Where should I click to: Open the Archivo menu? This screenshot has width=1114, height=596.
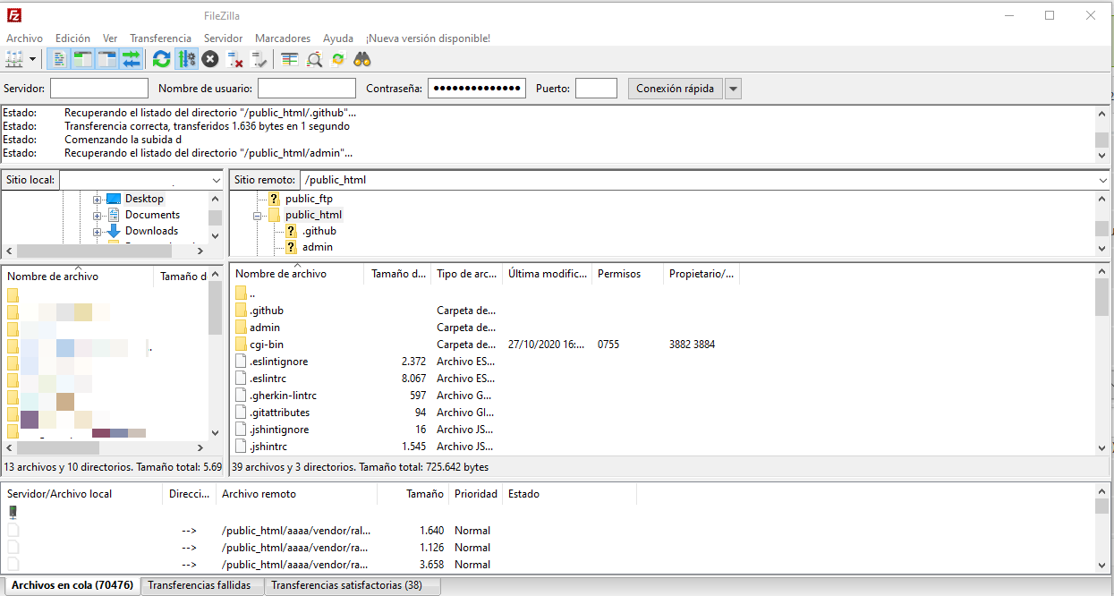click(x=24, y=38)
